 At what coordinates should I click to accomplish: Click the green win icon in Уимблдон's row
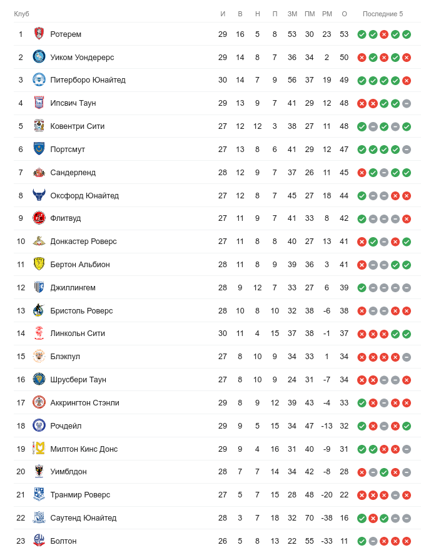tap(384, 472)
